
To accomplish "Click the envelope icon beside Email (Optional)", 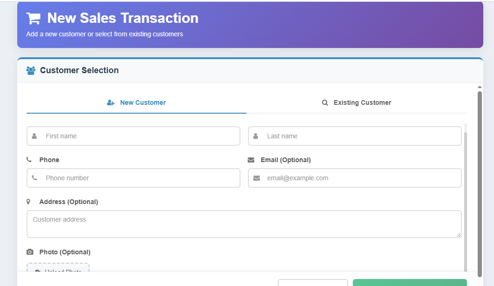I will 252,160.
